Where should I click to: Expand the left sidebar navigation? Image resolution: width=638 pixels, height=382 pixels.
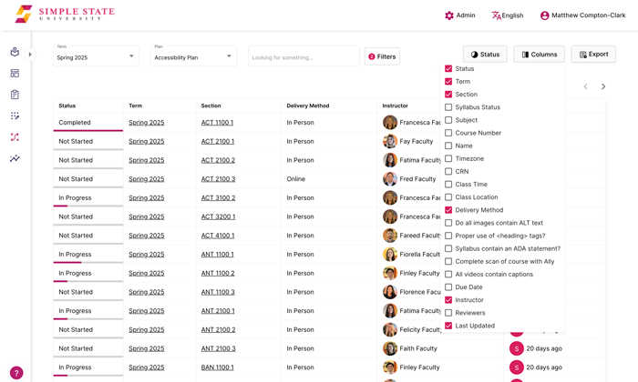[30, 55]
